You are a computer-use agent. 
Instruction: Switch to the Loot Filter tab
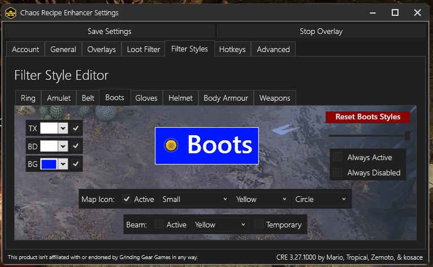tap(143, 49)
